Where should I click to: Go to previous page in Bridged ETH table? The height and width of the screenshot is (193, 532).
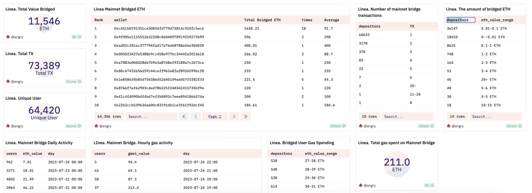[195, 117]
